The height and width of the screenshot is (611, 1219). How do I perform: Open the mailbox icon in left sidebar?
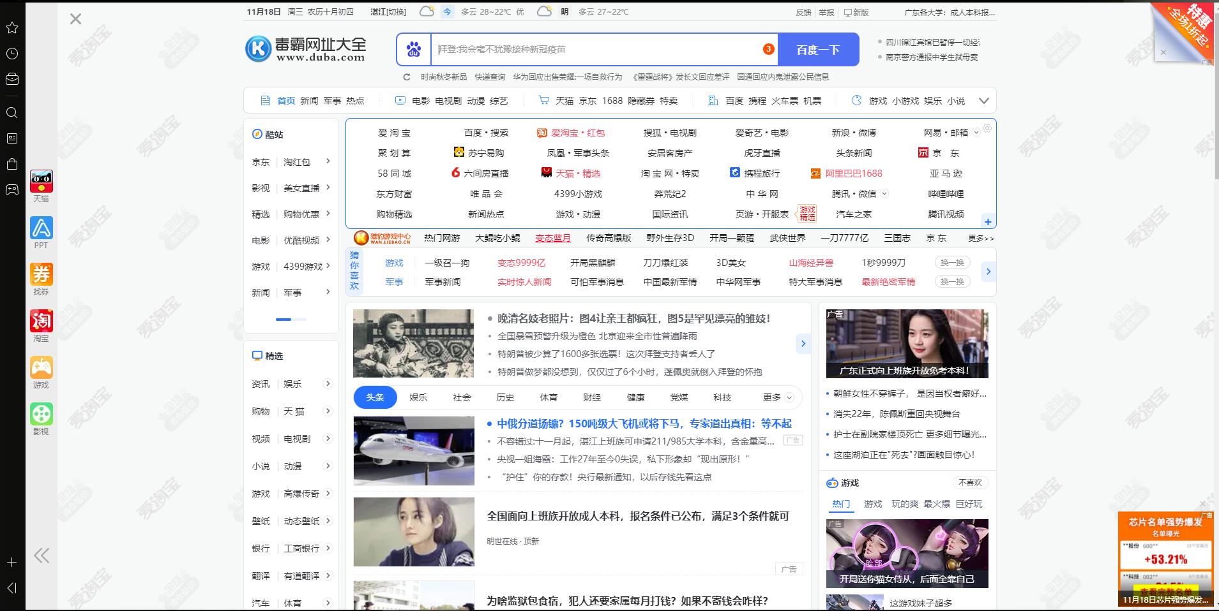(12, 79)
